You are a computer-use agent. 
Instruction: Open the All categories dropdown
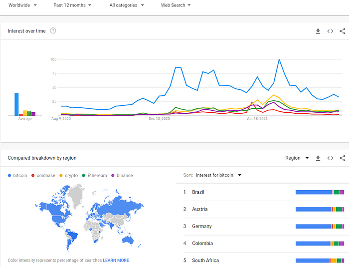127,5
